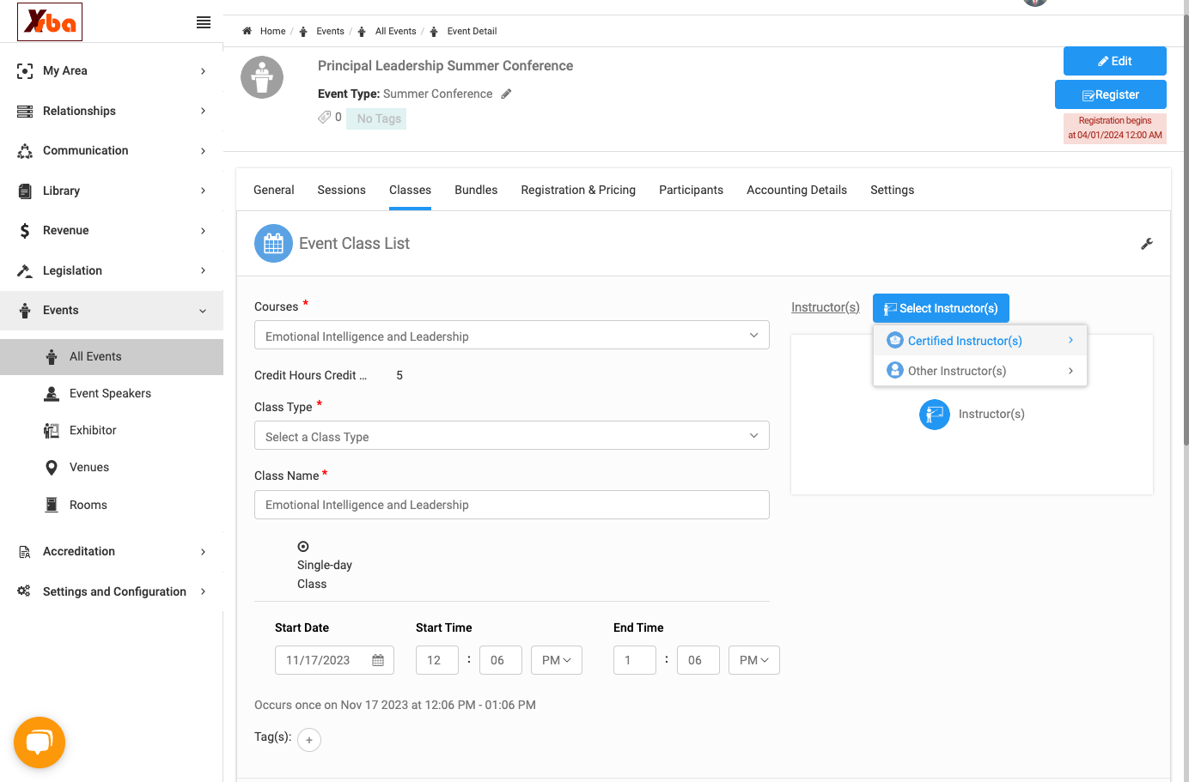Click the pencil icon beside Event Type

point(507,94)
